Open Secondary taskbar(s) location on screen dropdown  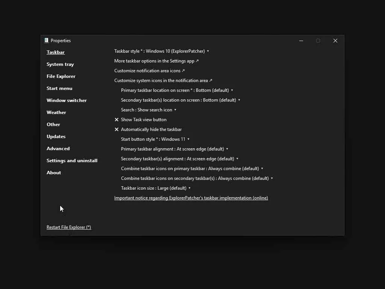coord(180,100)
